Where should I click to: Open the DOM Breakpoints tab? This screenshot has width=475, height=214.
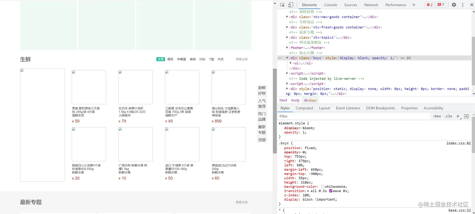click(380, 108)
